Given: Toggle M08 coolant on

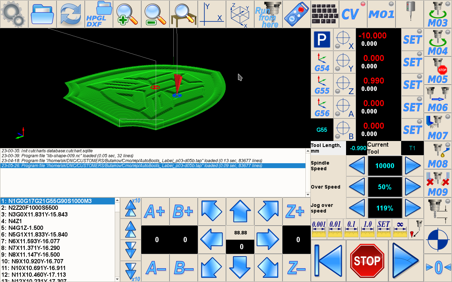Looking at the screenshot, I should click(x=438, y=155).
